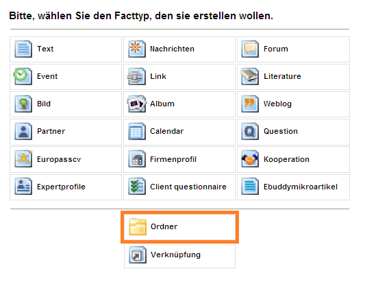The height and width of the screenshot is (282, 365).
Task: Select the Client questionnaire checklist icon
Action: [x=137, y=186]
